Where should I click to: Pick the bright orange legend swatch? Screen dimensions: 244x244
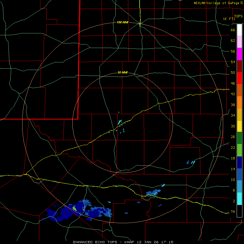(239, 102)
